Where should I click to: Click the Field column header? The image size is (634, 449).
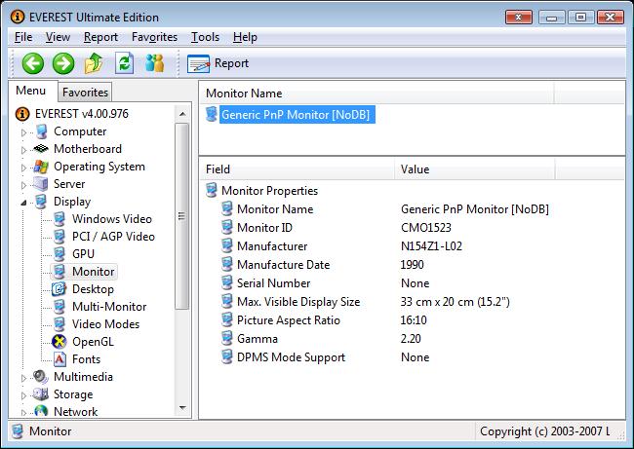297,169
